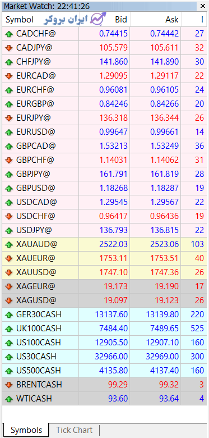Click the Bid column header
Viewport: 209px width, 438px height.
click(121, 20)
